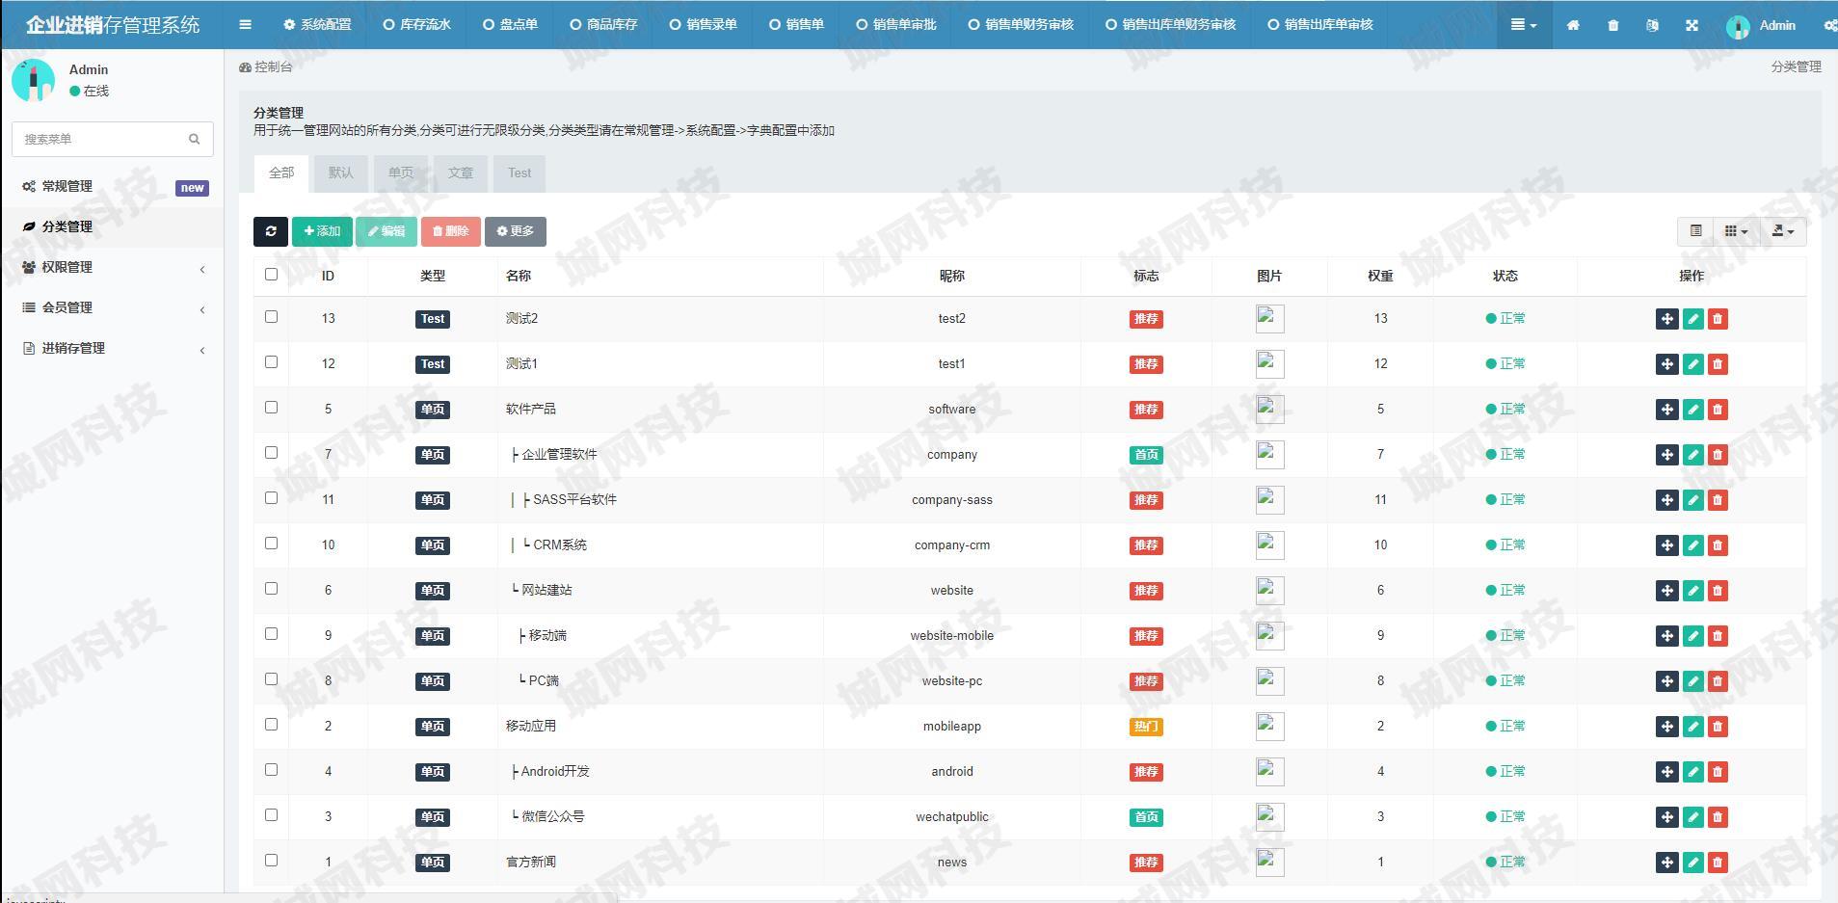Click drag-sort icon for wechatpublic row
This screenshot has height=903, width=1838.
coord(1666,817)
